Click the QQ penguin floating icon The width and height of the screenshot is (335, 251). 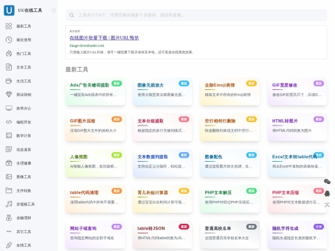point(327,193)
